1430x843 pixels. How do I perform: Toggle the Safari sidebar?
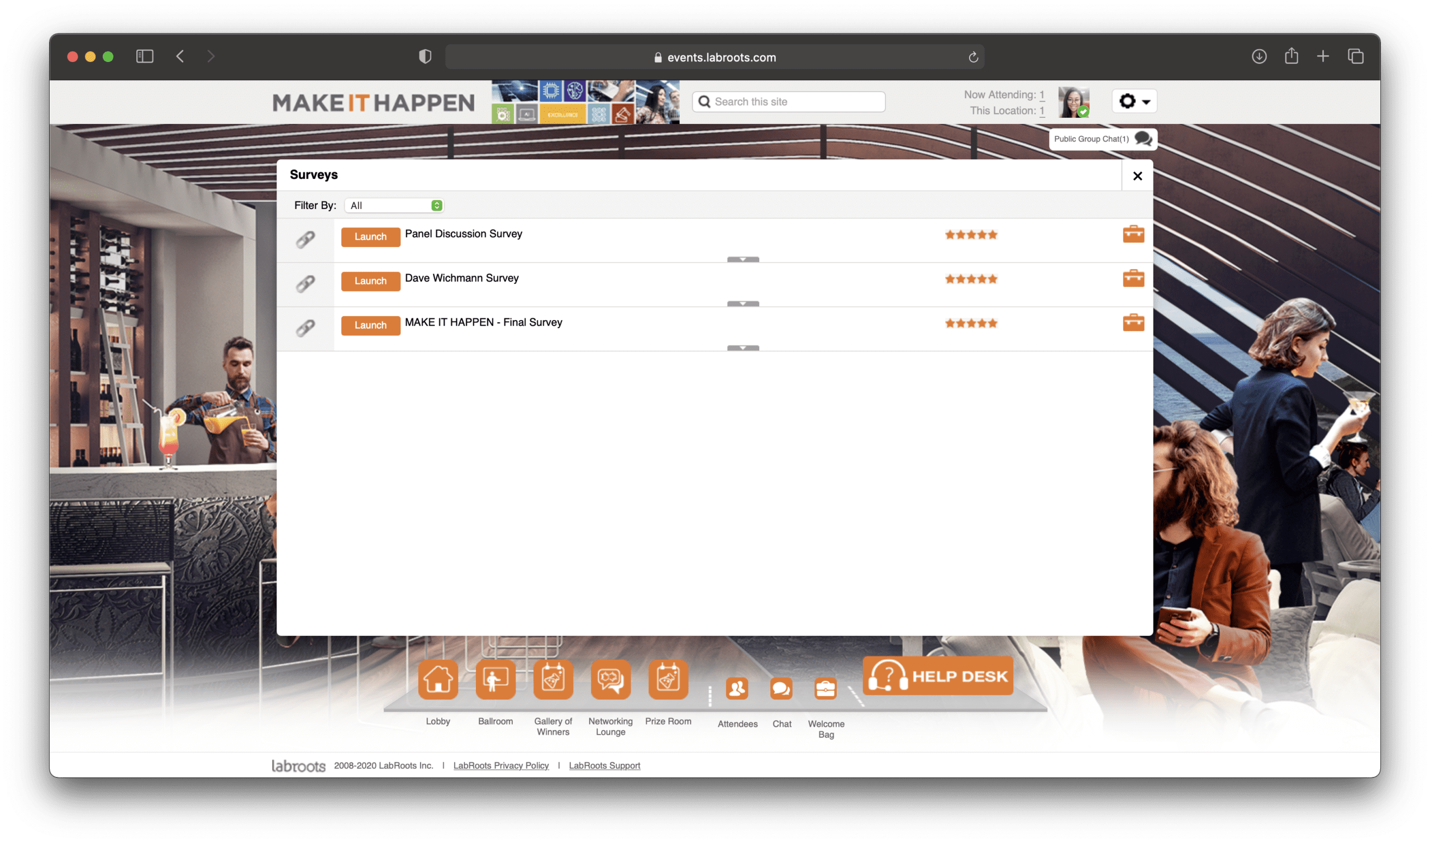[145, 56]
